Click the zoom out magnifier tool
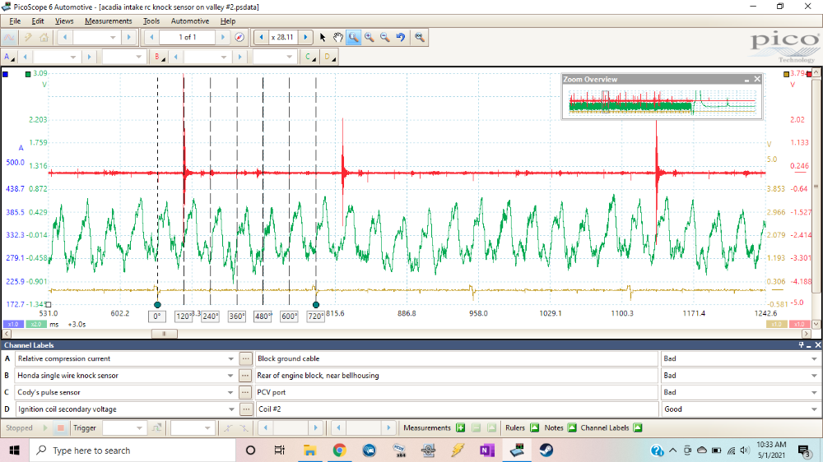This screenshot has width=823, height=462. click(x=384, y=37)
